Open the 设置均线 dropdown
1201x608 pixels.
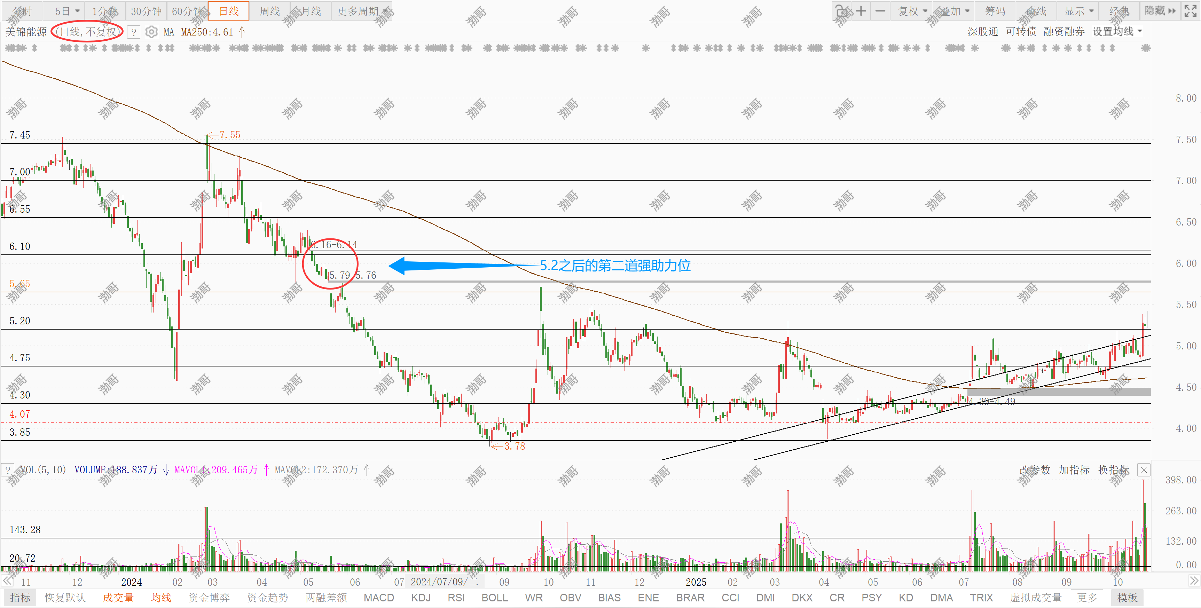pos(1117,32)
